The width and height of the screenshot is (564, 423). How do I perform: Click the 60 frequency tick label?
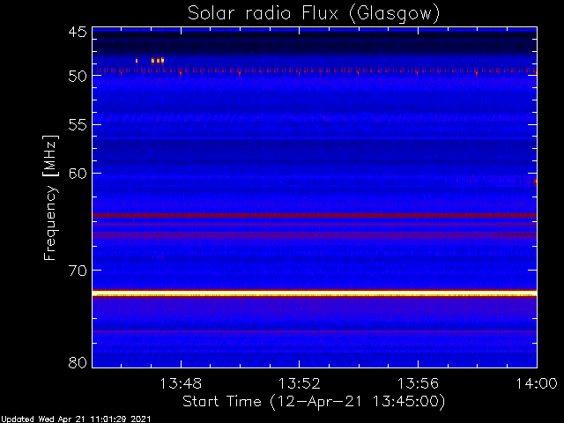(x=78, y=174)
